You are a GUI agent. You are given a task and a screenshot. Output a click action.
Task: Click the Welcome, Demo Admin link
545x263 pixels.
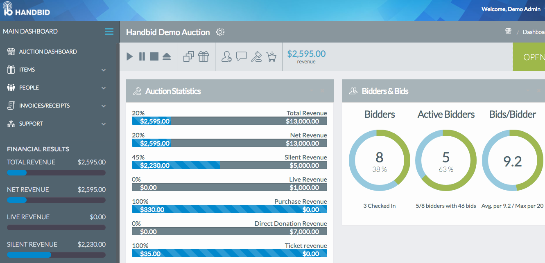(511, 9)
